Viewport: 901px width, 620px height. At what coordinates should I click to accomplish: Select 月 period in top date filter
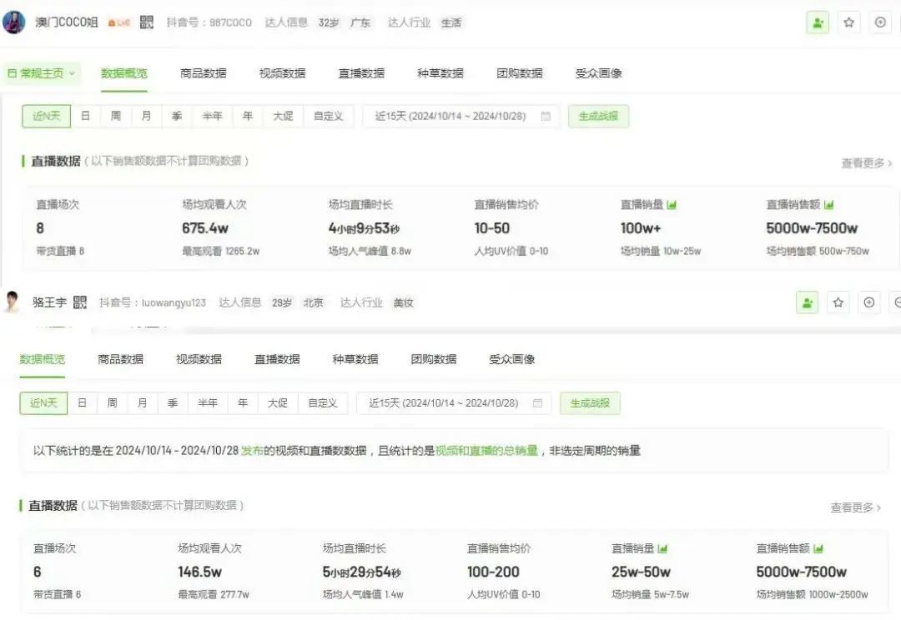(x=147, y=116)
